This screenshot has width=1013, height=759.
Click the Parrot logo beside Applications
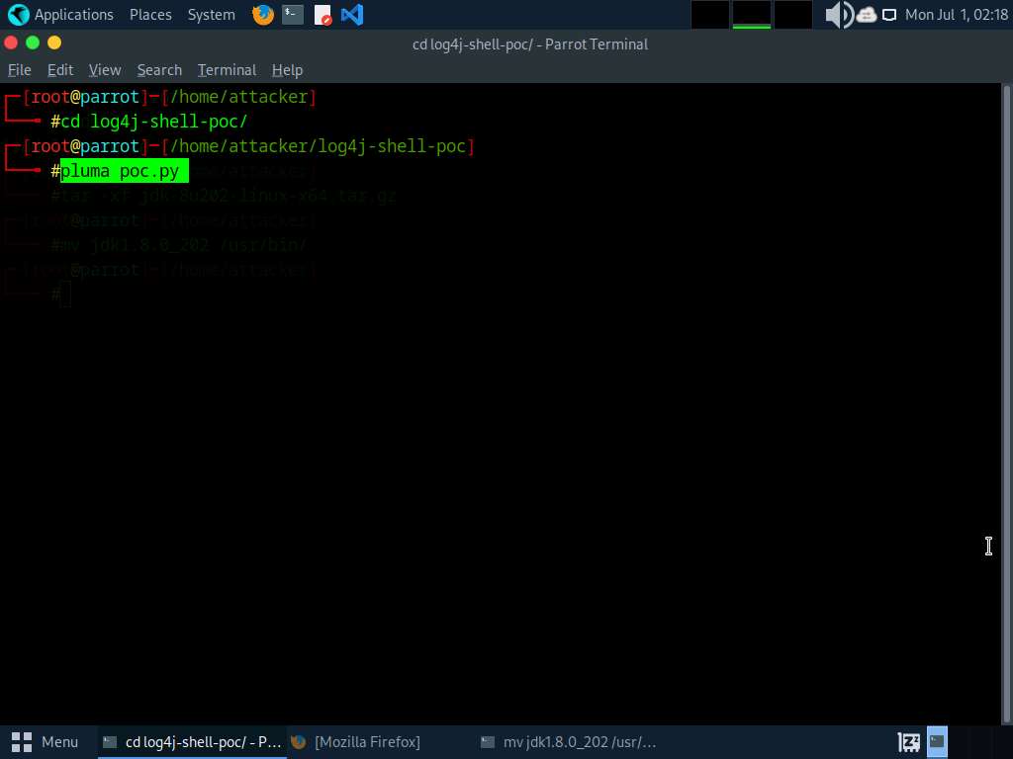coord(18,15)
